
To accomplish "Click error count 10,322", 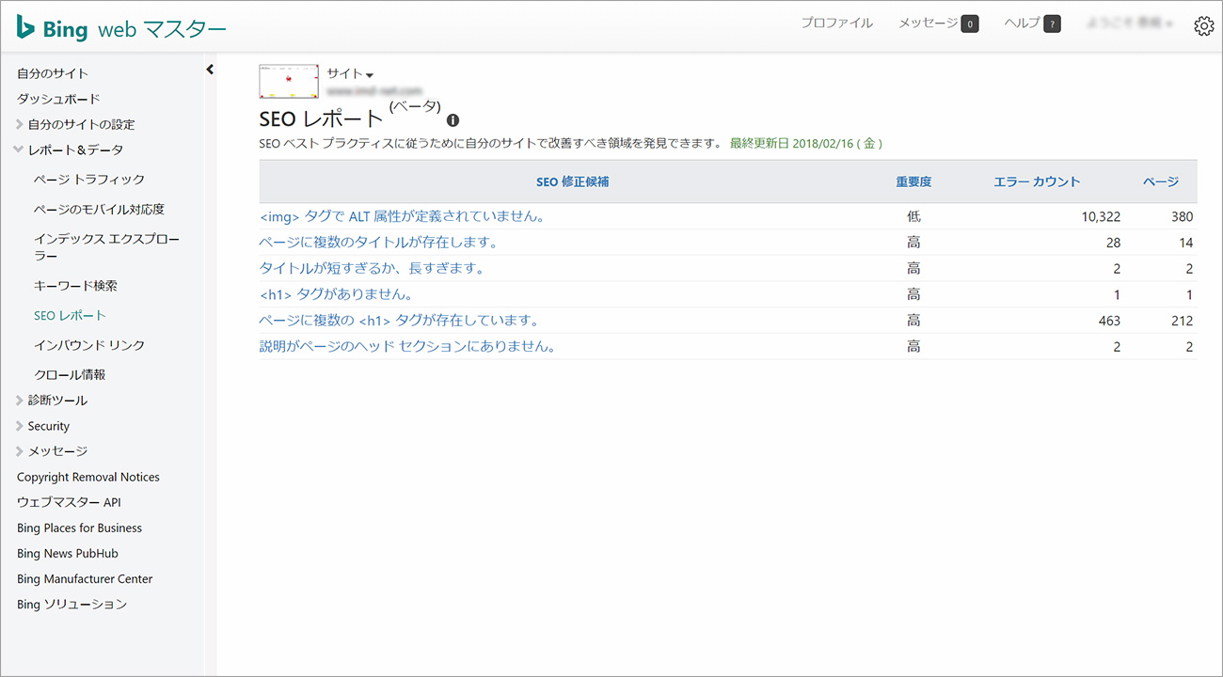I will [1101, 216].
